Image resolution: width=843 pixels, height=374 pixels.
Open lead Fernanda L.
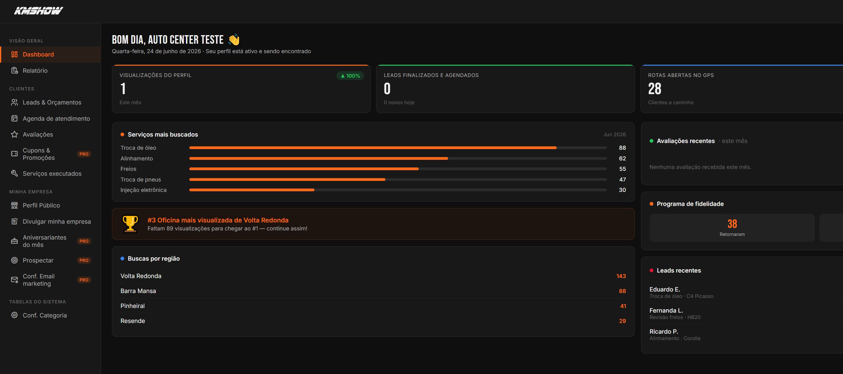coord(746,313)
